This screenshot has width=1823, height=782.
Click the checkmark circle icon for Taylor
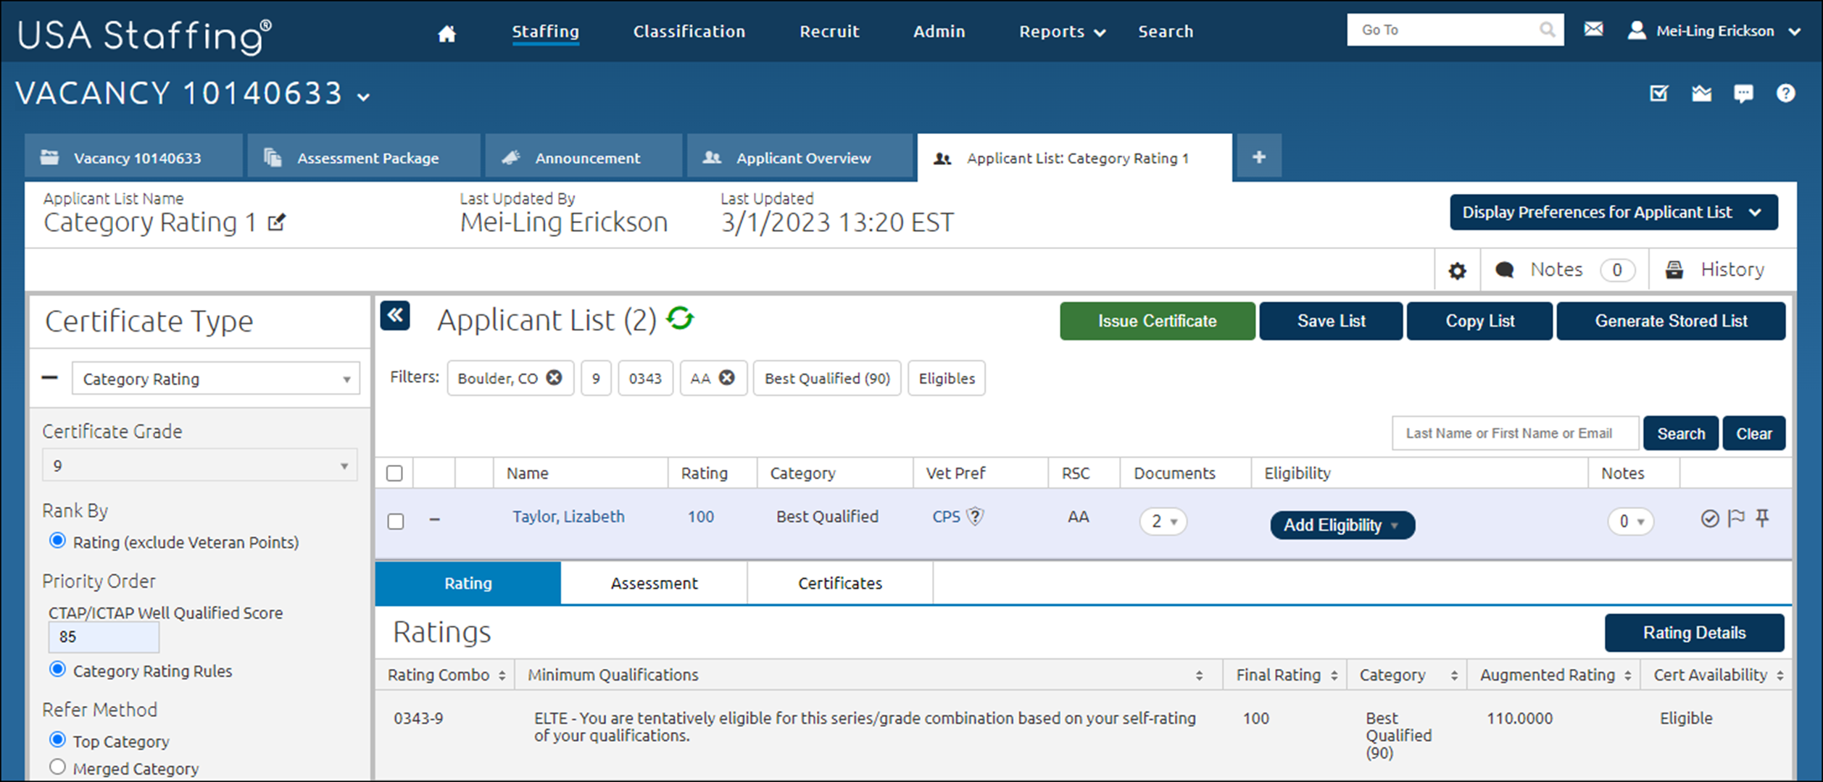[1710, 518]
